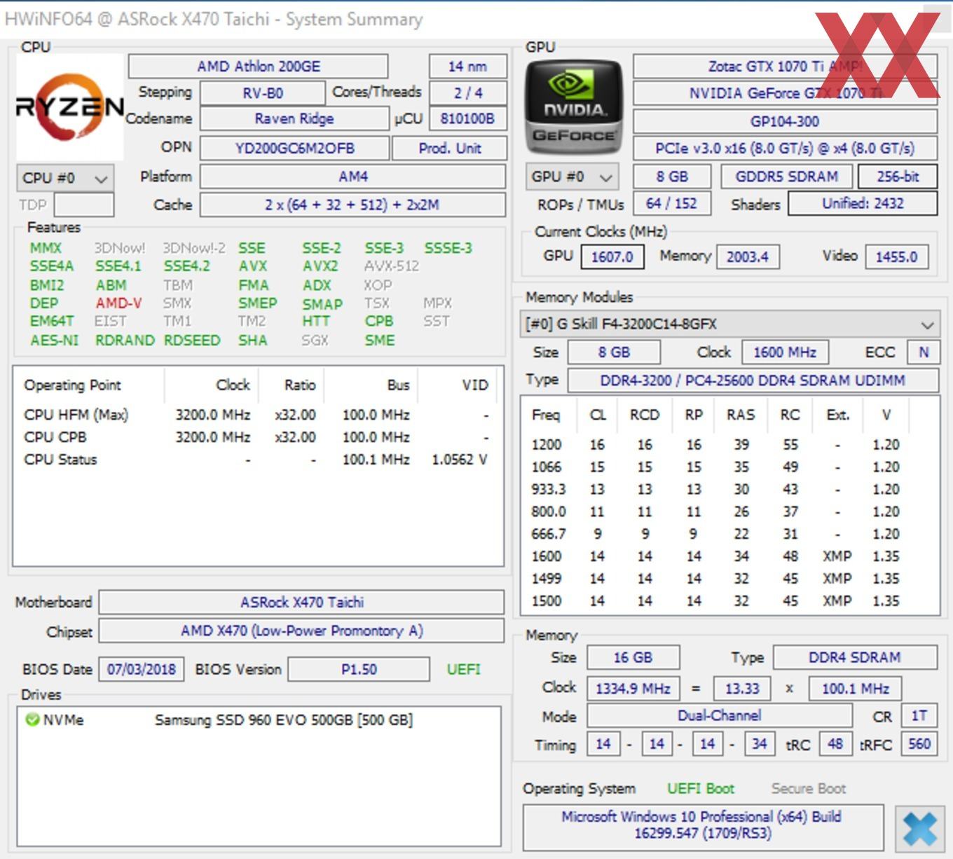The image size is (953, 859).
Task: Click the greyed AVX-512 feature label
Action: (x=392, y=266)
